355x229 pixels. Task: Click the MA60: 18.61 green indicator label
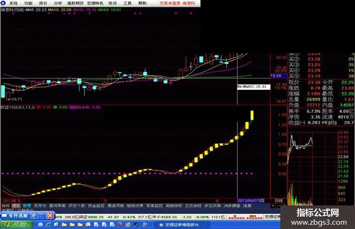point(110,10)
